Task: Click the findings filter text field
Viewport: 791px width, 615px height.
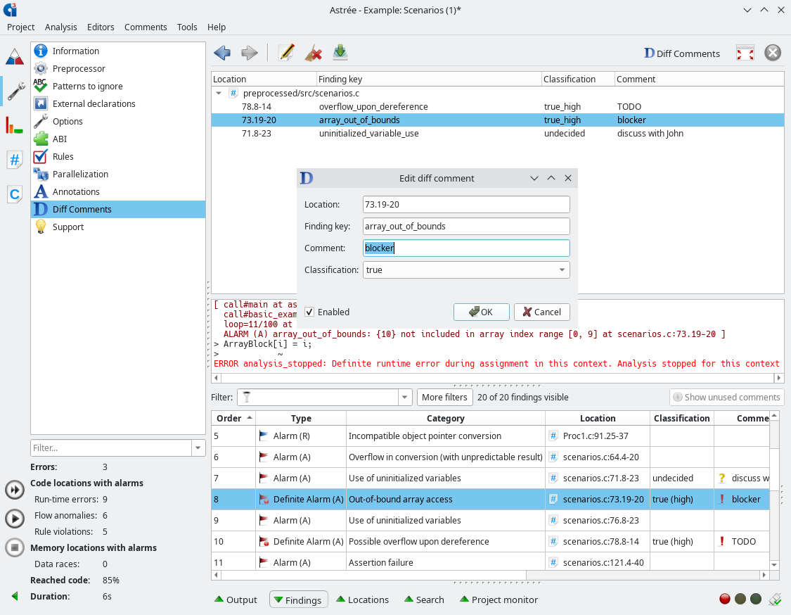Action: click(x=318, y=398)
